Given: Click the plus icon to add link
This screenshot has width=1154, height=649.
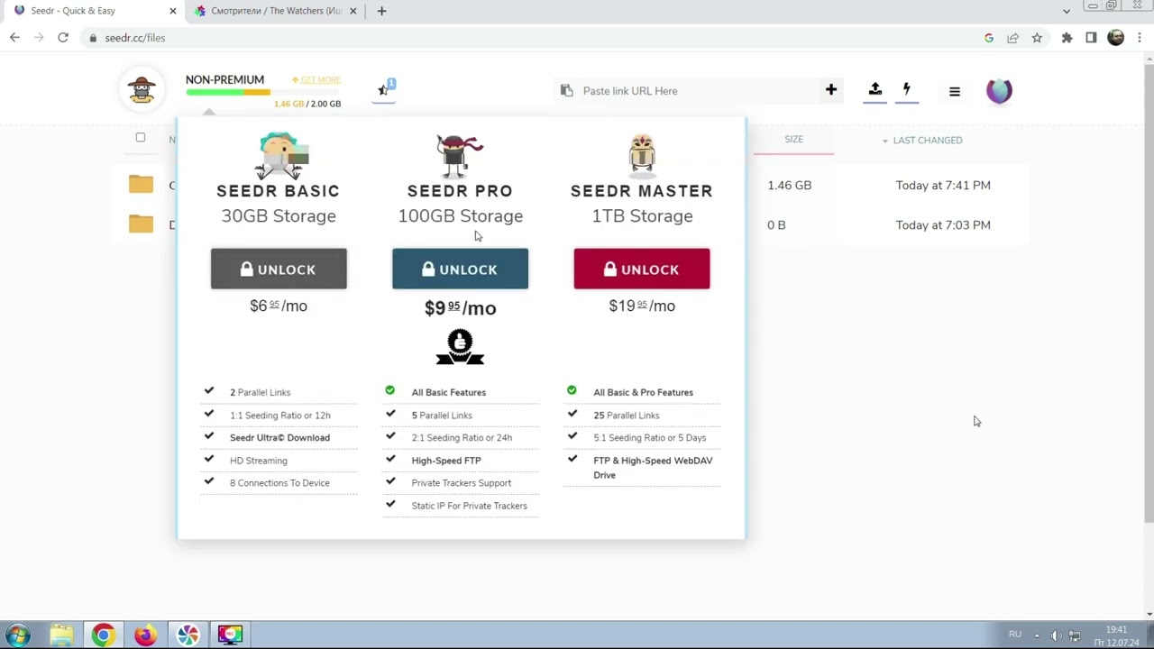Looking at the screenshot, I should point(831,90).
